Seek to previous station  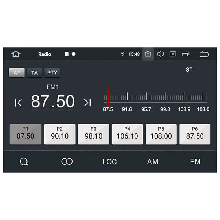coord(18,103)
